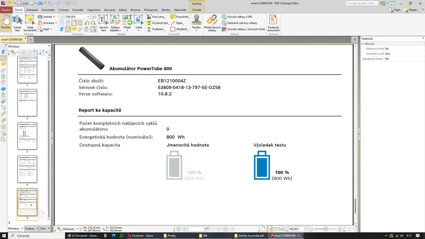
Task: Click the Podepsat dokument icon
Action: point(273,23)
